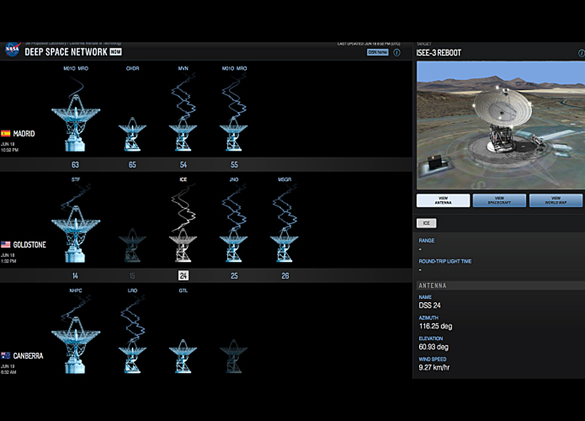Select Goldstone antenna dish 14
This screenshot has width=585, height=421.
pos(76,235)
